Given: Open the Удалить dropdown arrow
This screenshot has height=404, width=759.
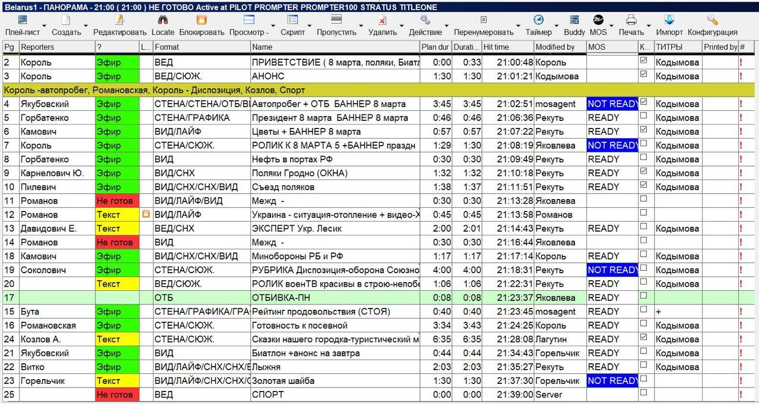Looking at the screenshot, I should point(401,25).
